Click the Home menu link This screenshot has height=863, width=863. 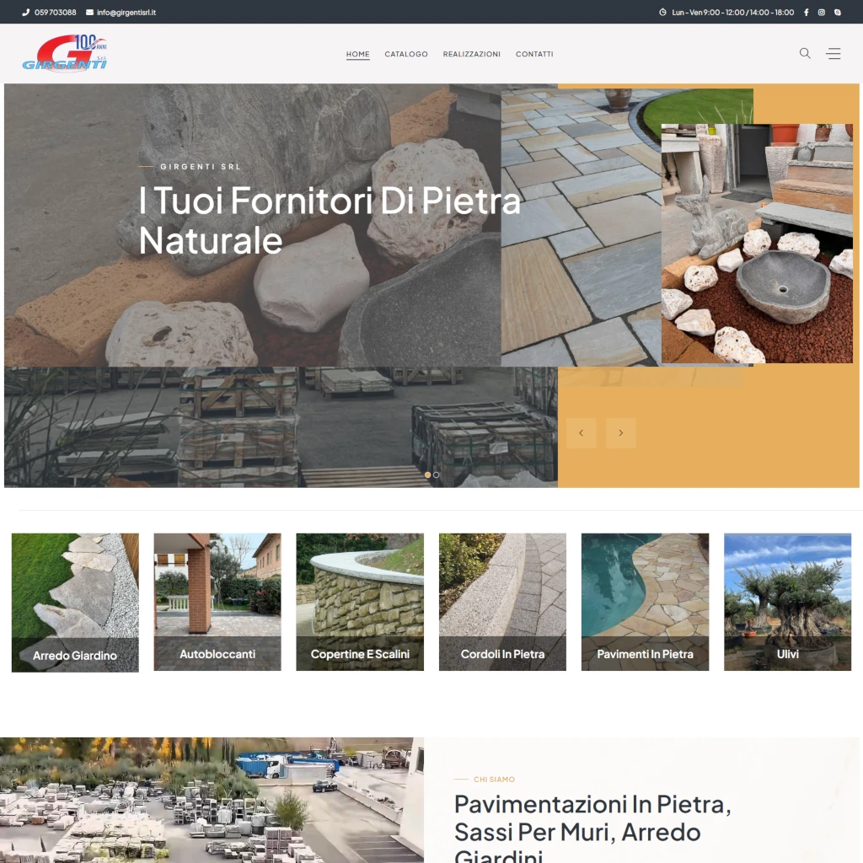click(x=358, y=54)
